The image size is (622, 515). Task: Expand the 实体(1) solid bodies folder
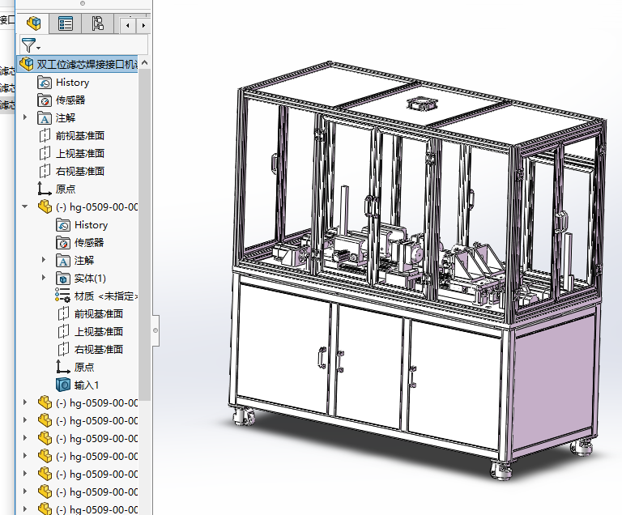click(x=44, y=278)
